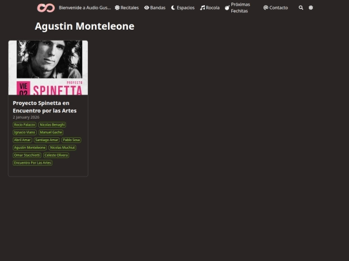Image resolution: width=349 pixels, height=261 pixels.
Task: Select the Rocio Palazzo tag
Action: (25, 125)
